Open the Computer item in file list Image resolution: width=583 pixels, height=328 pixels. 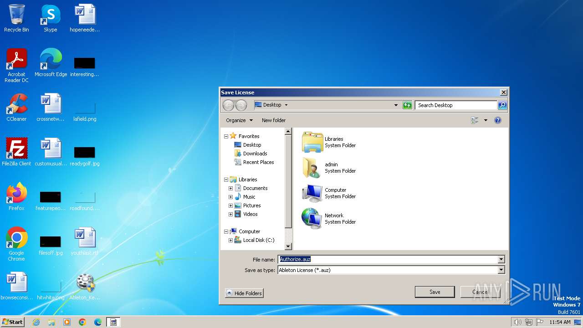click(x=329, y=193)
